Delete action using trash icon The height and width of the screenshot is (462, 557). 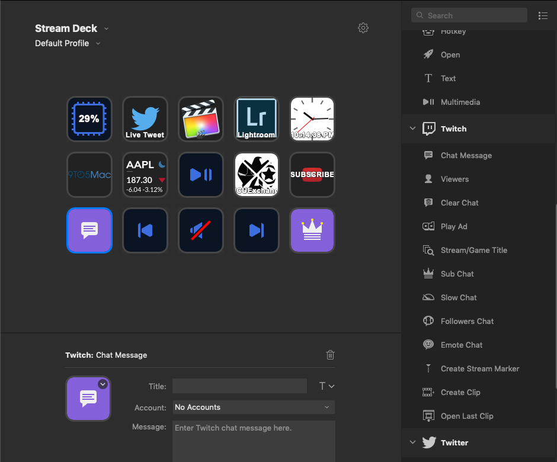[330, 355]
